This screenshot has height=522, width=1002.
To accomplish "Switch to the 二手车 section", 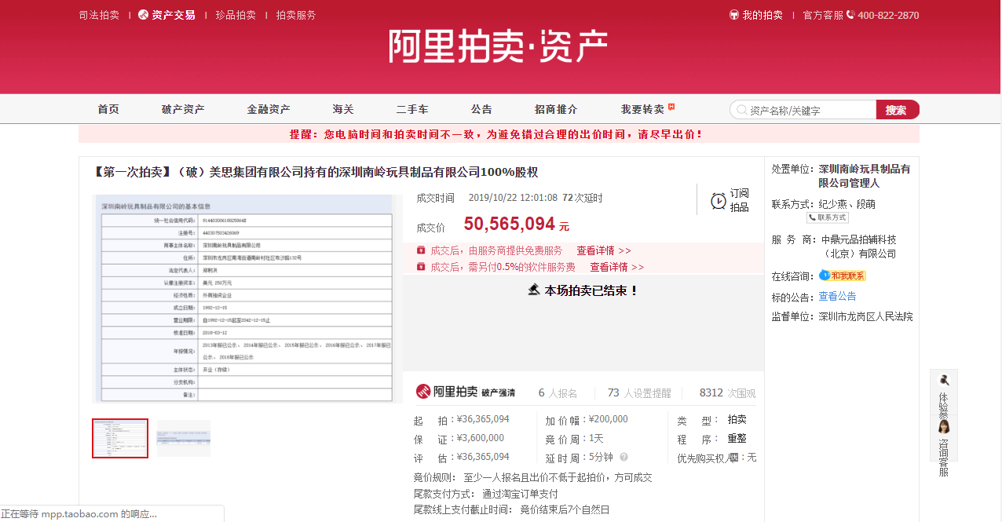I will coord(412,110).
